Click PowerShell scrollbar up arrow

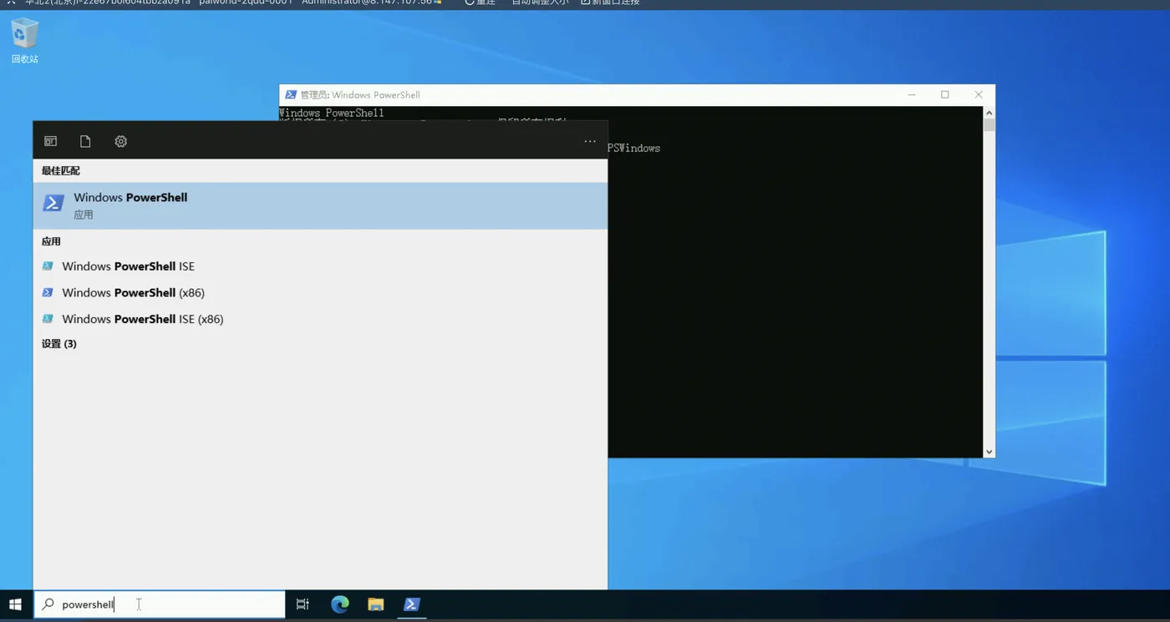pyautogui.click(x=989, y=113)
